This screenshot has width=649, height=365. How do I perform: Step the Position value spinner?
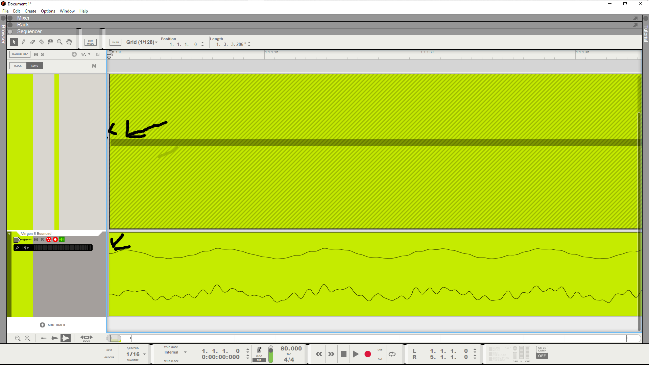point(202,44)
